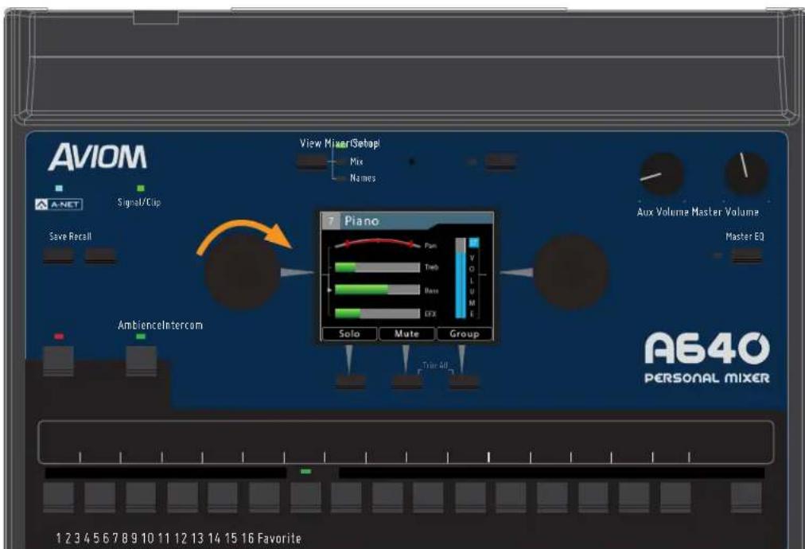Select channel 3 button in bottom row
805x549 pixels.
[x=141, y=497]
